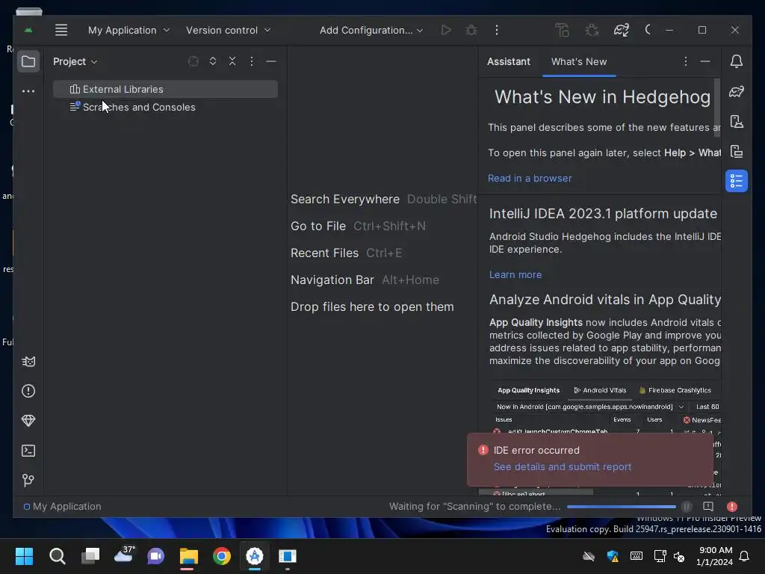765x574 pixels.
Task: Expand all items in Project panel
Action: pos(213,61)
